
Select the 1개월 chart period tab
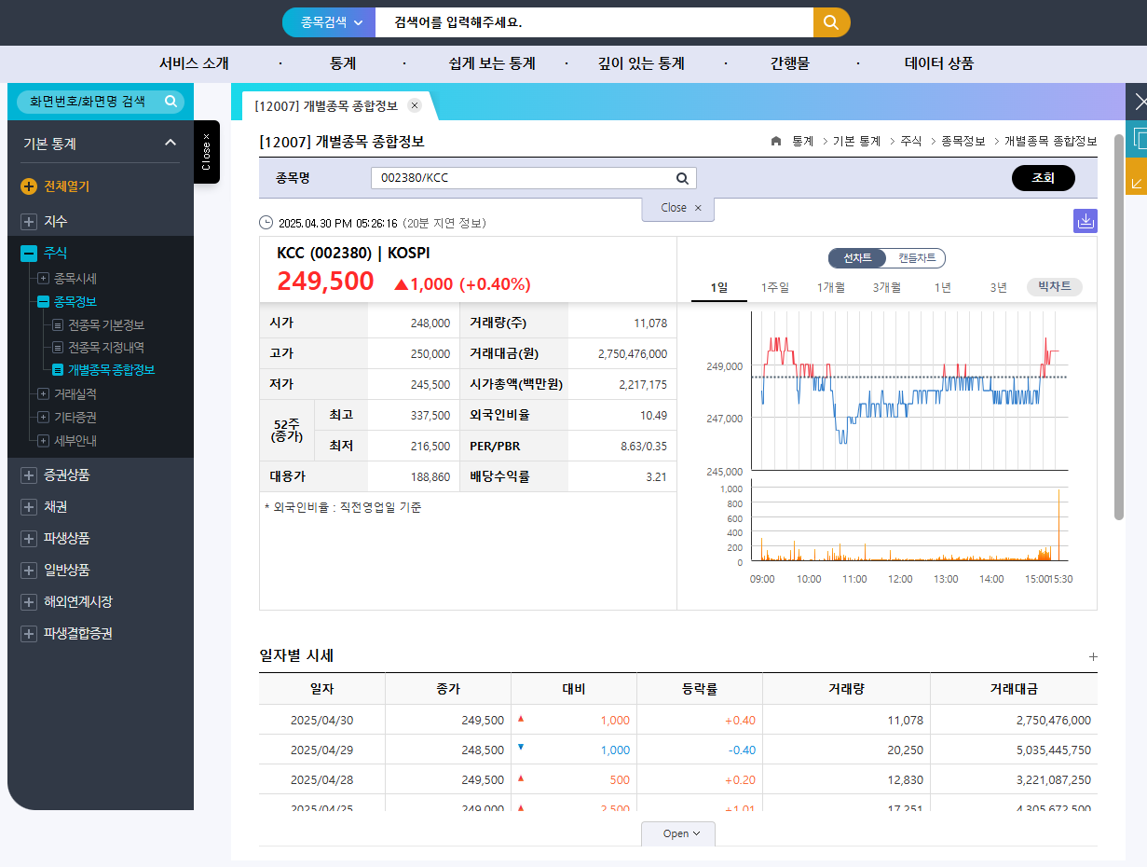click(831, 287)
